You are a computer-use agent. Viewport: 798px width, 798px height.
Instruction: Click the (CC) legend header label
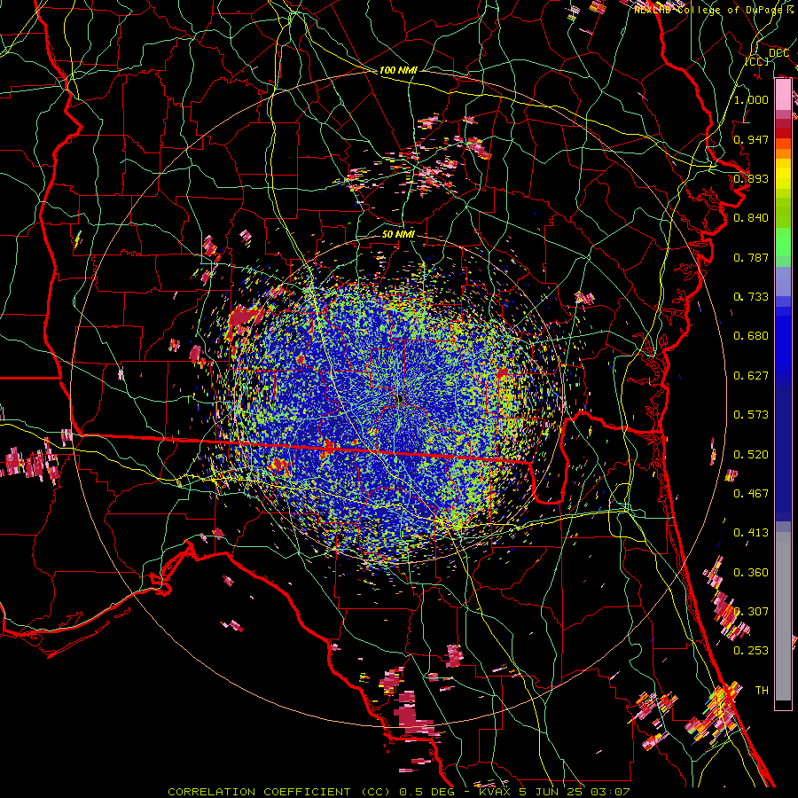click(x=757, y=61)
